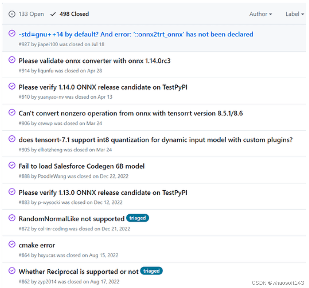Open issue 'Please verify 1.14.0 ONNX release candidate'
This screenshot has height=288, width=309.
click(x=103, y=87)
